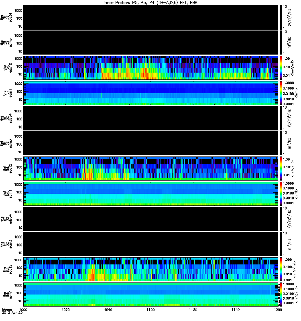Click the thd fbk edc12 spectrogram panel

(x=151, y=169)
